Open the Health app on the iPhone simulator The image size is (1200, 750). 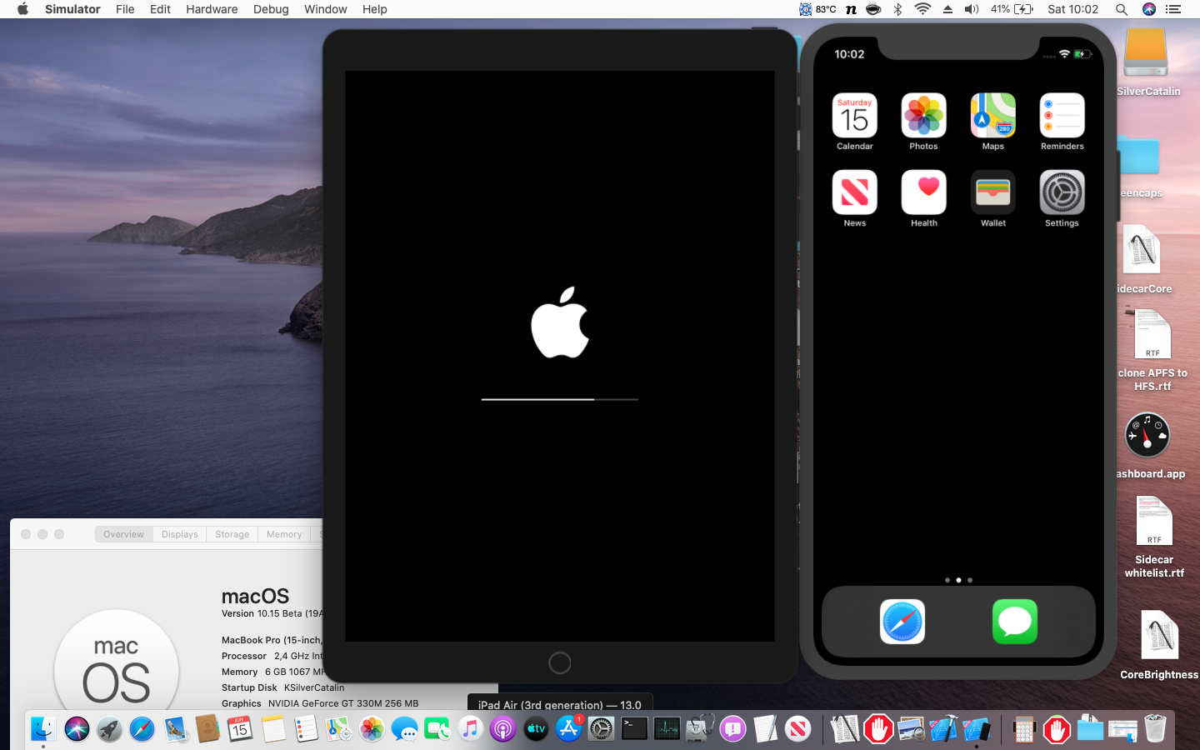pos(923,192)
